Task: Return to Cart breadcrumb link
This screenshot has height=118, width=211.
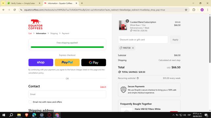Action: [x=30, y=33]
